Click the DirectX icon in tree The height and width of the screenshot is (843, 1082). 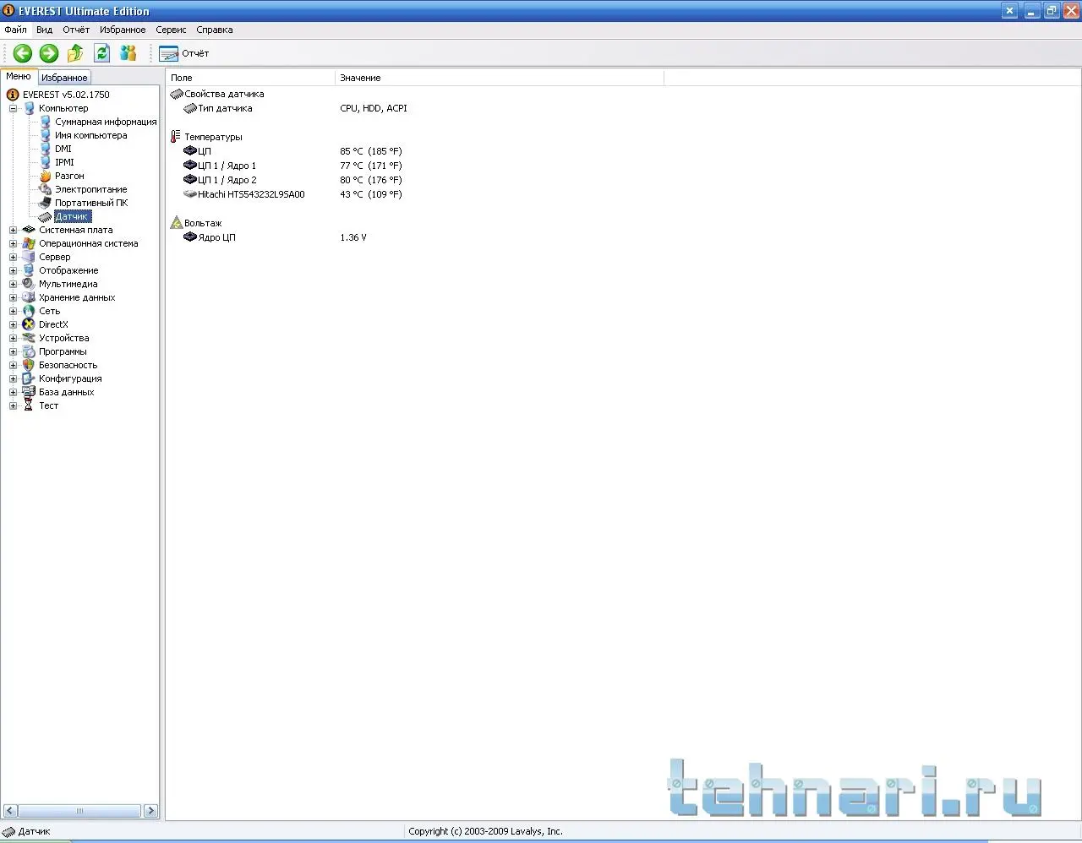[29, 324]
